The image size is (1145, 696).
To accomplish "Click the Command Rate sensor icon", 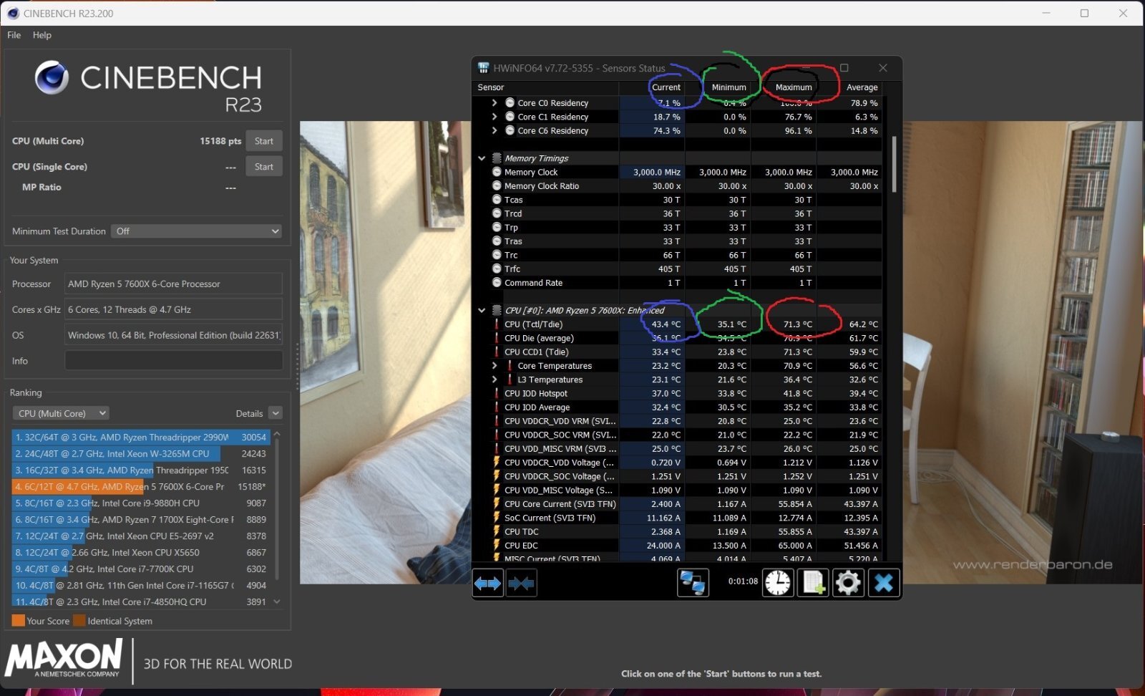I will [497, 283].
